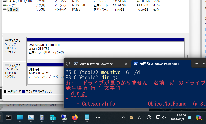Add a new terminal tab with plus button
Screen dimensions: 206x124
(x=197, y=64)
